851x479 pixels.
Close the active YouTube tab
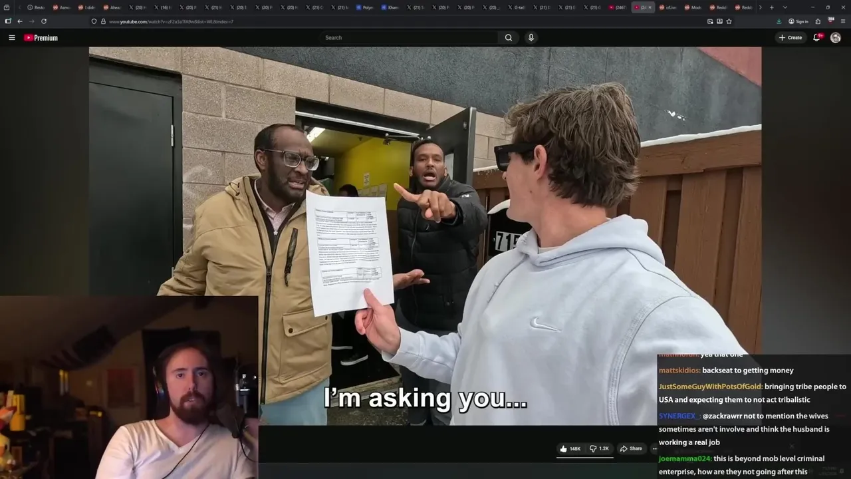tap(650, 7)
